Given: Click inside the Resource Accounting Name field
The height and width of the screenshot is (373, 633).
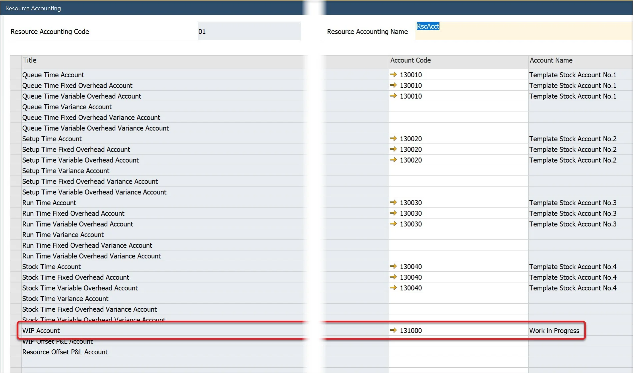Looking at the screenshot, I should 500,31.
